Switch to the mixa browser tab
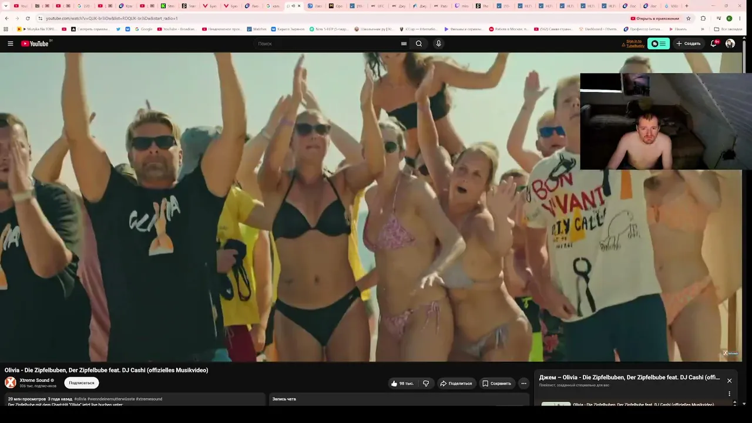752x423 pixels. click(x=462, y=6)
